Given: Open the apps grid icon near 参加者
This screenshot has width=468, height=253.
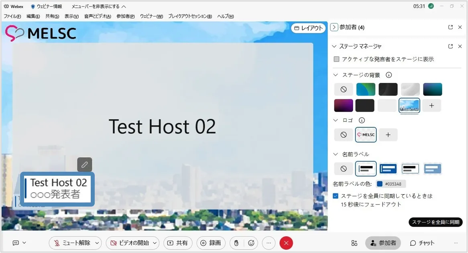Looking at the screenshot, I should point(354,243).
